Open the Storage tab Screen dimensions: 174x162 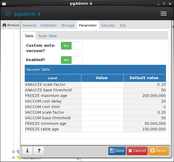point(68,25)
